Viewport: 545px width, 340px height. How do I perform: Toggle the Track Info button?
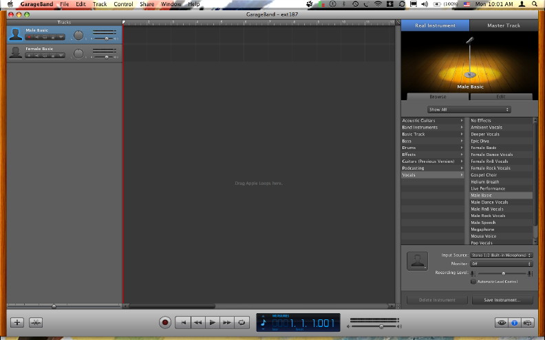coord(515,323)
